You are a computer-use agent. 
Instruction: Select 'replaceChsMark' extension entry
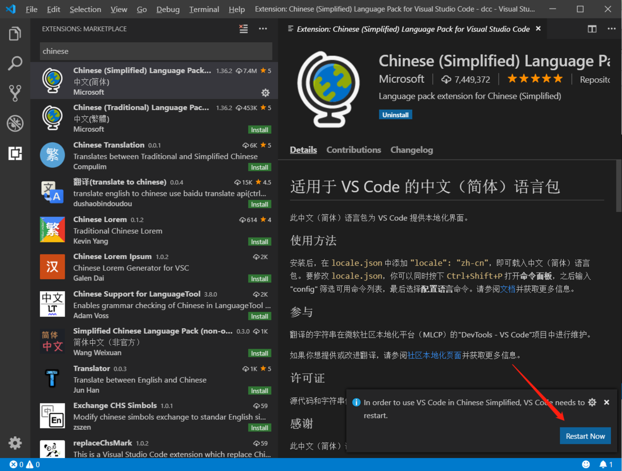(154, 448)
